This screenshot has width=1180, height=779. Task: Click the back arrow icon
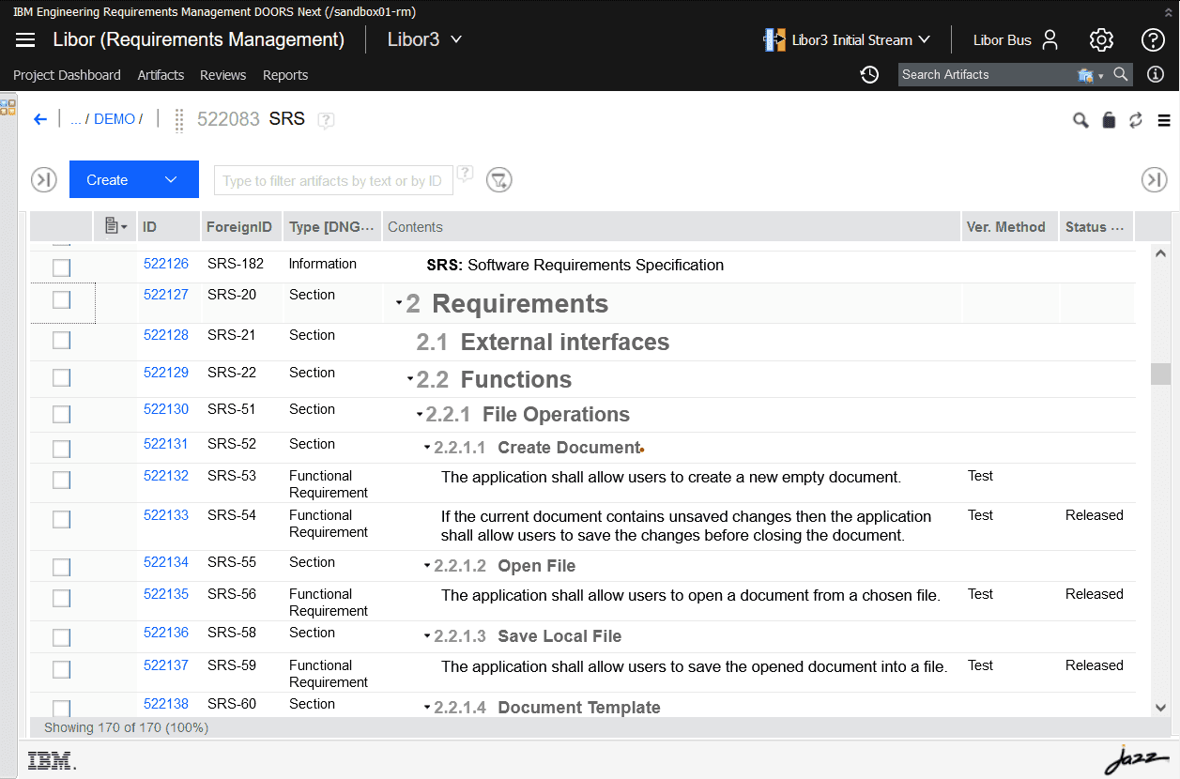(x=39, y=119)
